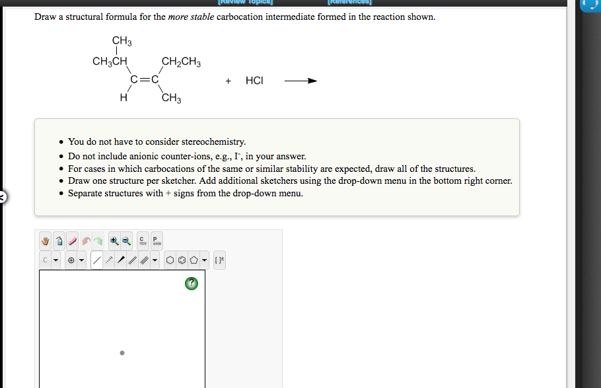This screenshot has height=388, width=601.
Task: Select the zoom out tool
Action: click(x=125, y=241)
